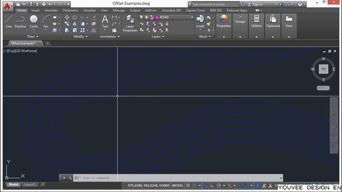
Task: Click the Undo arrow in quick access
Action: click(x=50, y=4)
